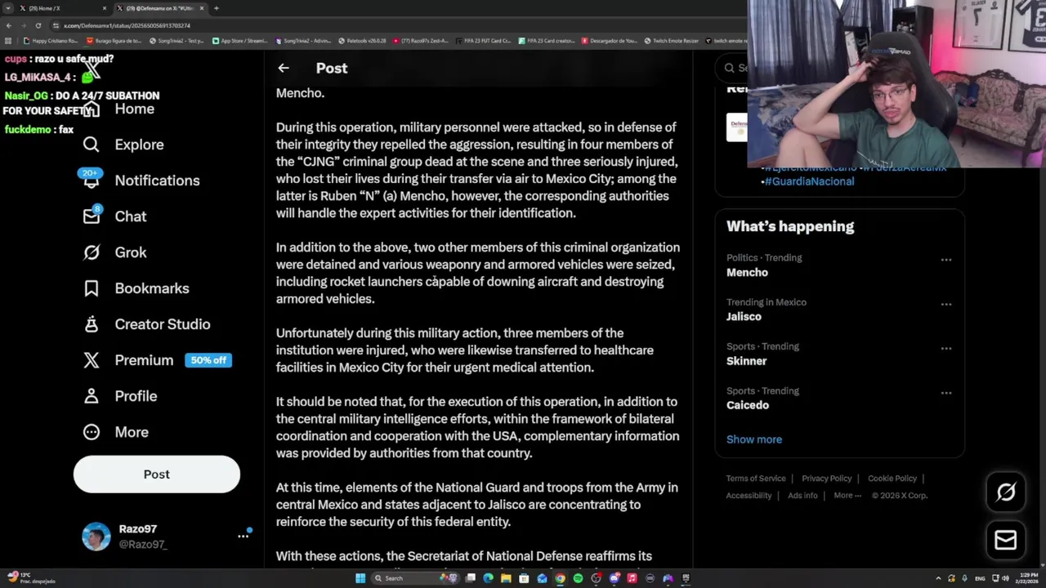Open more options for Skinner trend
The image size is (1046, 588).
tap(945, 348)
